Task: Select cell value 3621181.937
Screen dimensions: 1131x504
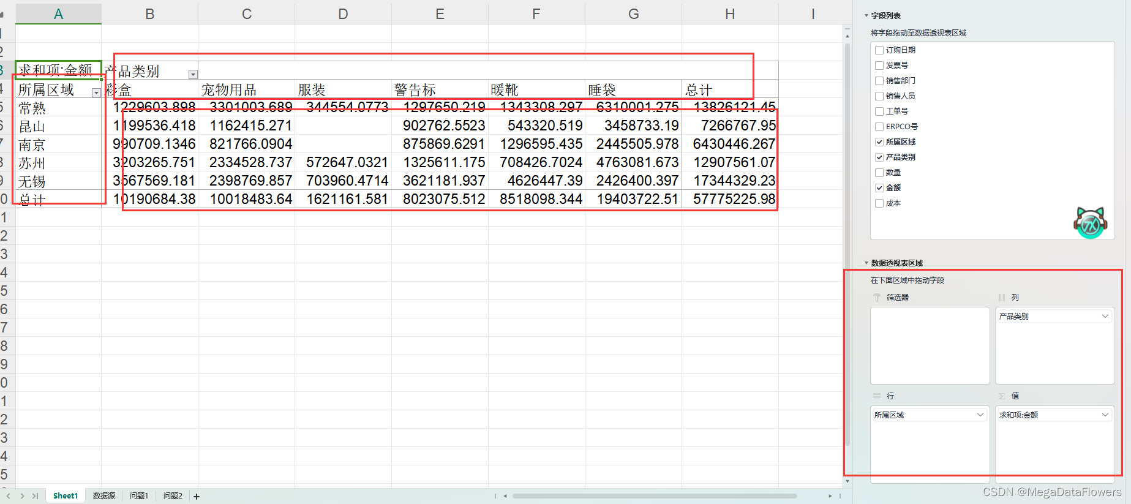Action: pos(440,181)
